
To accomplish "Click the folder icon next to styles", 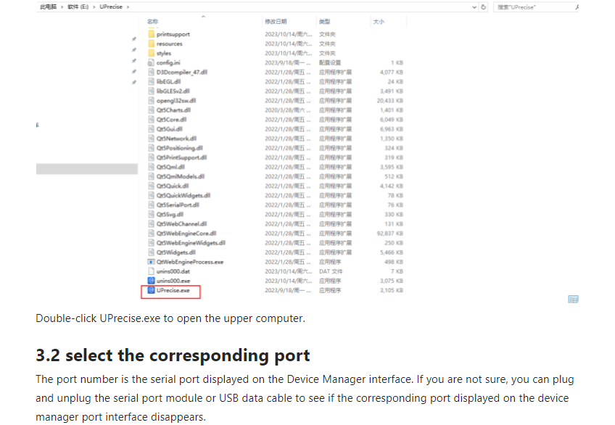I will 152,53.
